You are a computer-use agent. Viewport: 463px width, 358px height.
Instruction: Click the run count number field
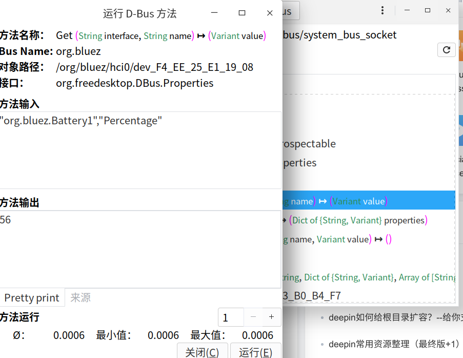pyautogui.click(x=231, y=317)
